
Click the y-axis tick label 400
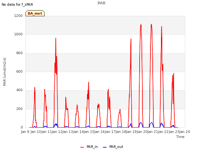[19, 90]
